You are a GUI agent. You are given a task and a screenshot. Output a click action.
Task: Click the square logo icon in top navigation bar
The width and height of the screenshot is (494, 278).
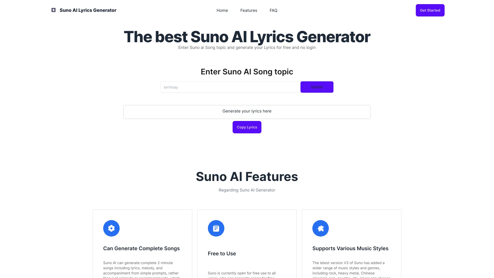coord(53,10)
